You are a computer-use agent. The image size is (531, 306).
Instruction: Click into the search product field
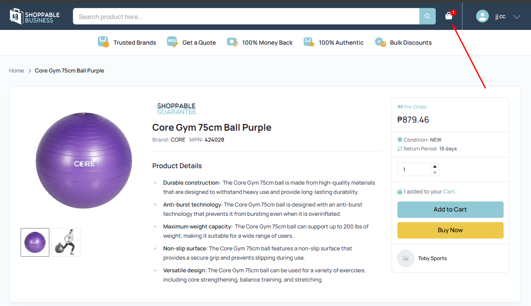pyautogui.click(x=246, y=16)
